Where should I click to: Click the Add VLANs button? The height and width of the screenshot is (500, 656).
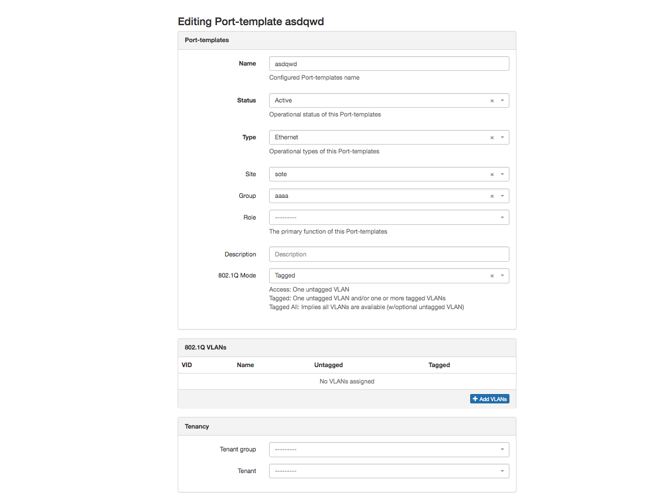[x=490, y=399]
